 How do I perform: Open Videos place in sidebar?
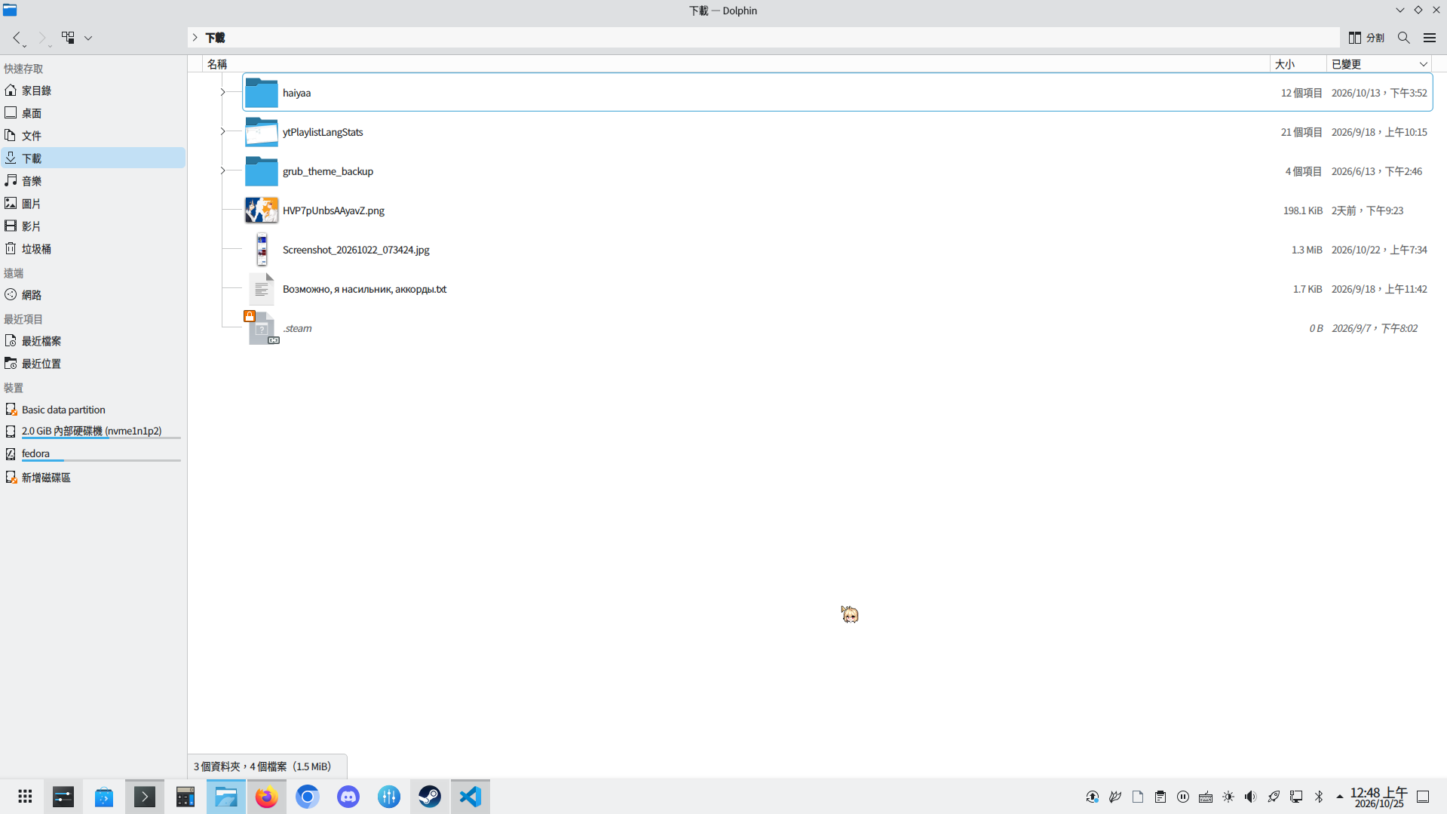coord(93,226)
